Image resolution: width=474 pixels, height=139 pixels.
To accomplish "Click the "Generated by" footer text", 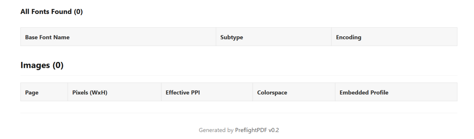I will (216, 130).
